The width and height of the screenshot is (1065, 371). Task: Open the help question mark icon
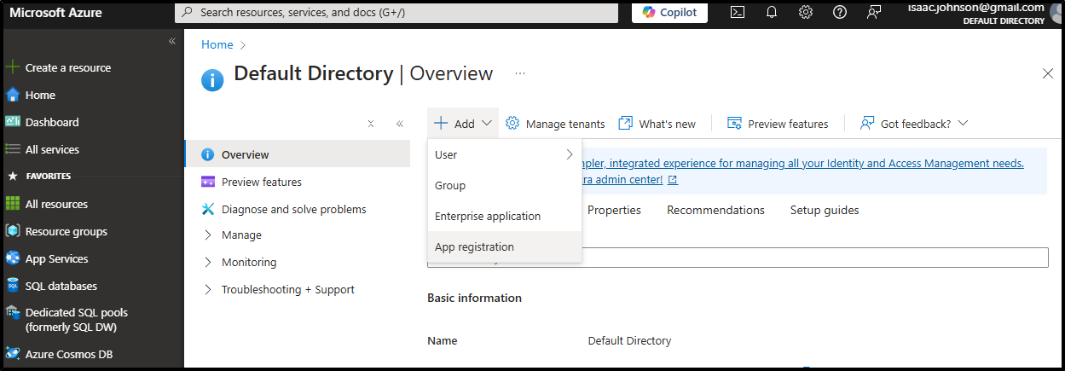[x=839, y=12]
